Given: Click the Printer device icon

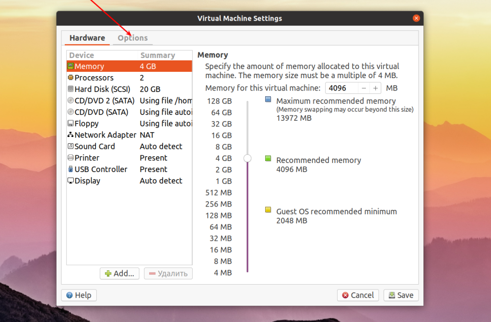Looking at the screenshot, I should (70, 157).
